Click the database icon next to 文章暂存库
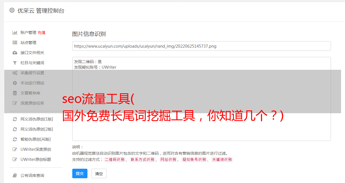345x183 pixels. click(15, 93)
